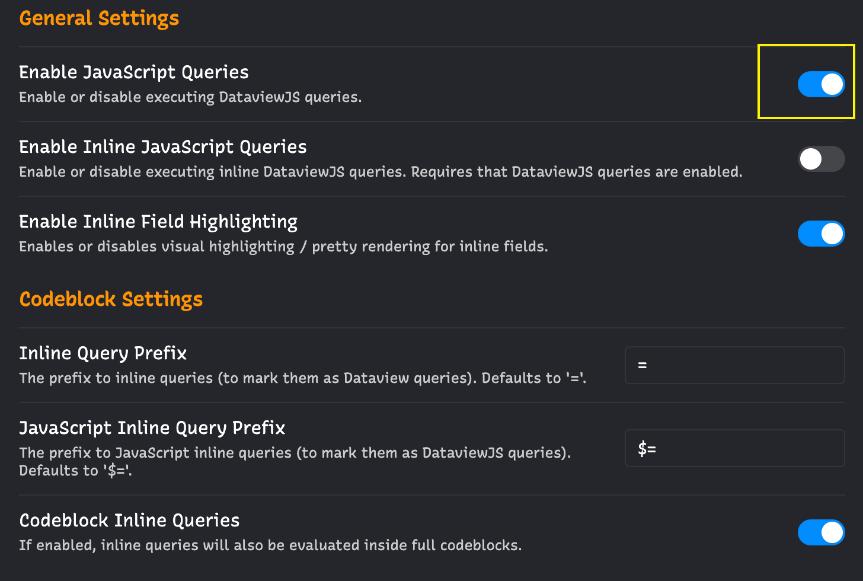Switch off the Codeblock Inline Queries toggle
The height and width of the screenshot is (581, 863).
(x=821, y=532)
